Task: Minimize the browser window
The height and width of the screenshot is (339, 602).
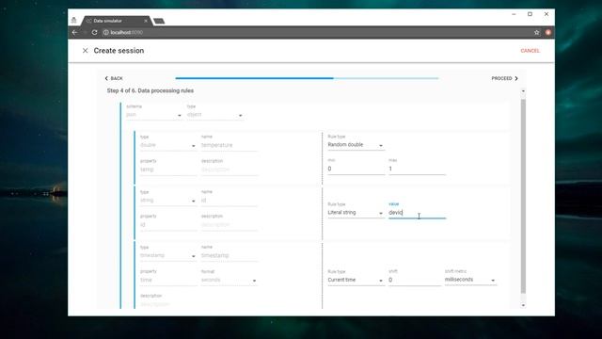Action: point(514,14)
